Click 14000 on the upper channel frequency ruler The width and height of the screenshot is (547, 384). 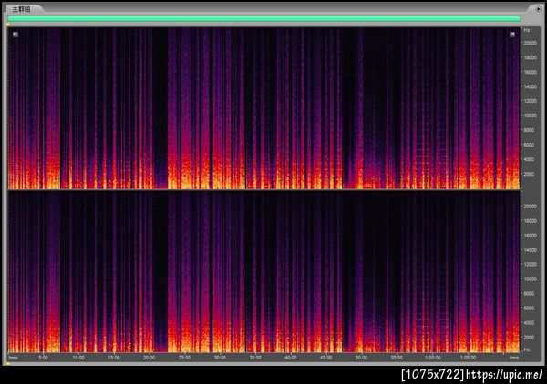click(x=530, y=86)
